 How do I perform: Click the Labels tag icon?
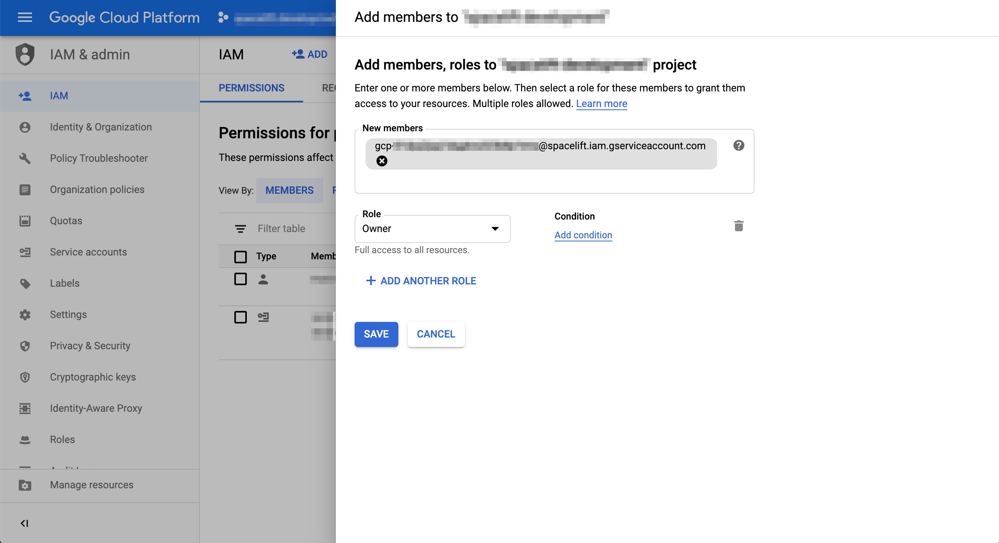25,283
